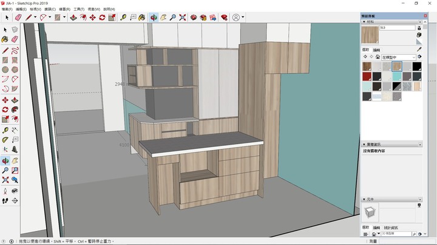Image resolution: width=437 pixels, height=245 pixels.
Task: Select Zoom Window tool in left toolbar
Action: tap(15, 170)
